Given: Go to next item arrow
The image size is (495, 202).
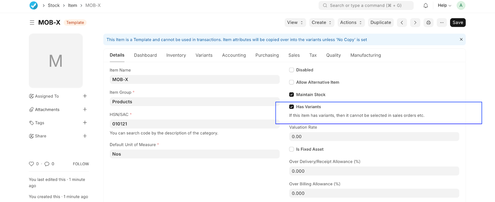Looking at the screenshot, I should [x=415, y=23].
